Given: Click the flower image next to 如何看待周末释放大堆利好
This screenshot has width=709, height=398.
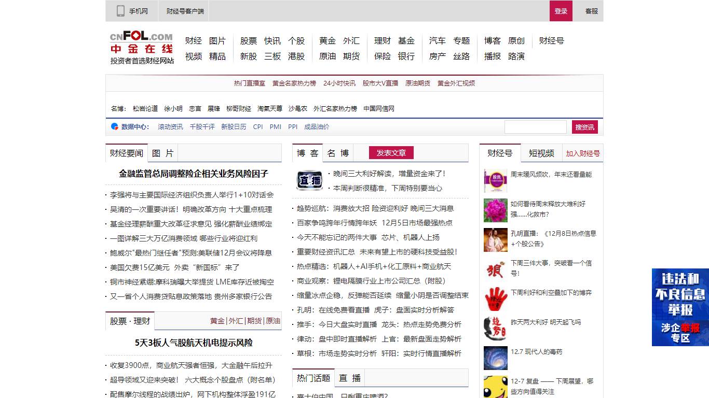Looking at the screenshot, I should click(x=495, y=211).
